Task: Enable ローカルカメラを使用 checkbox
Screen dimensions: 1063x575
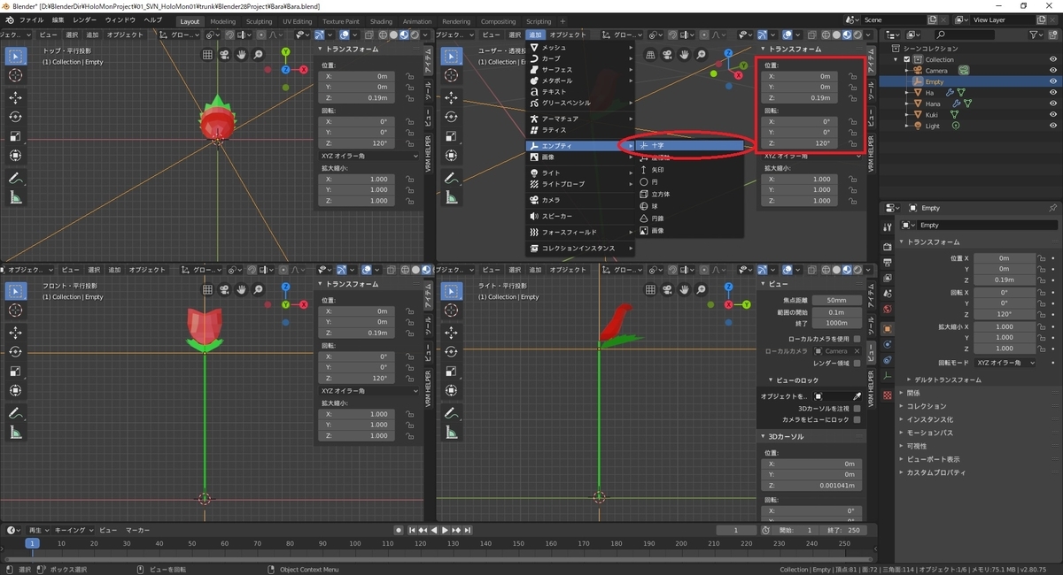Action: point(857,339)
